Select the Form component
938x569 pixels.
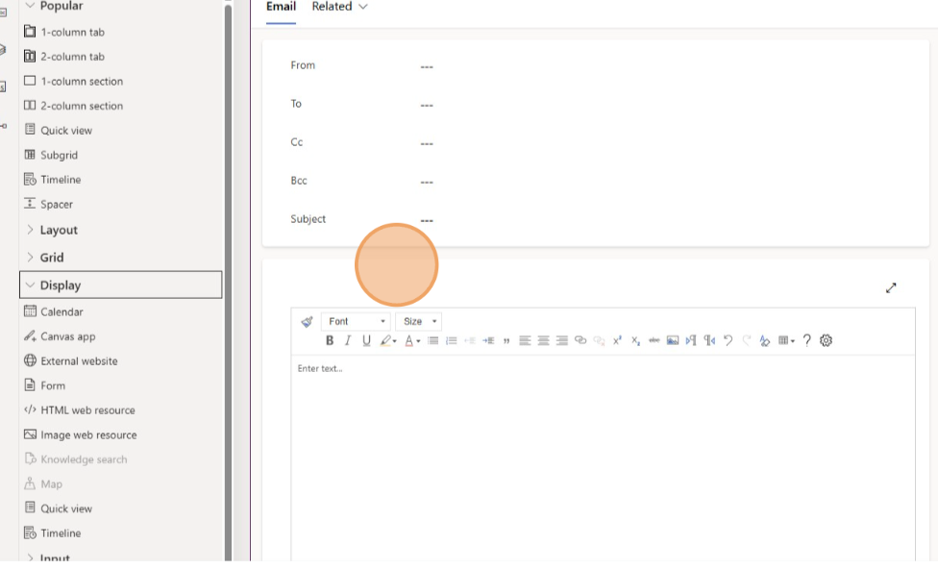44,385
